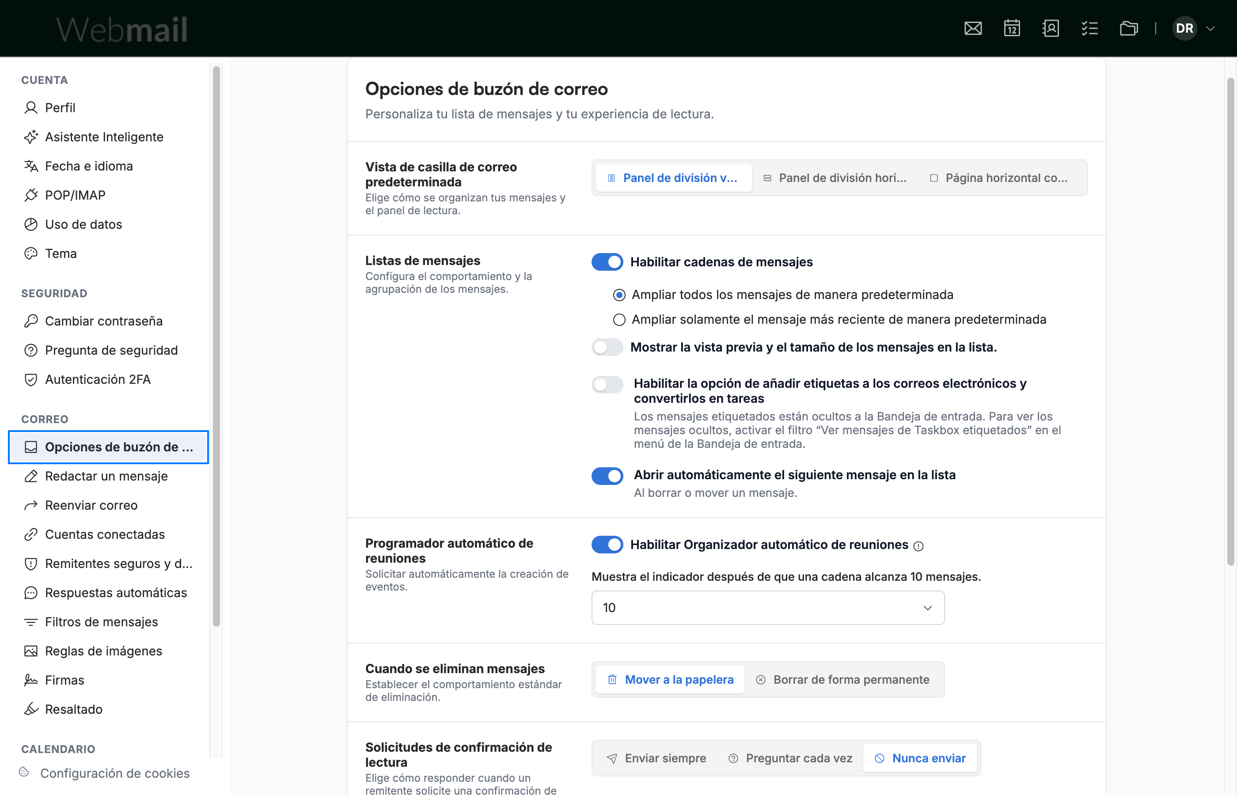Screen dimensions: 1237x795
Task: Click the Autenticación 2FA shield icon
Action: tap(31, 379)
